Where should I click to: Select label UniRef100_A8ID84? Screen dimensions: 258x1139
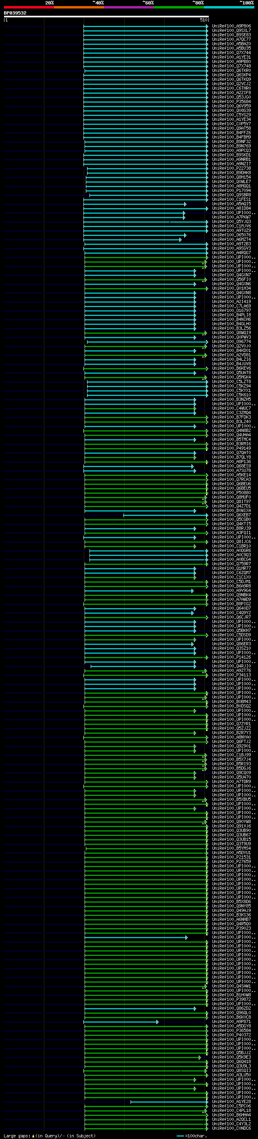click(x=231, y=208)
